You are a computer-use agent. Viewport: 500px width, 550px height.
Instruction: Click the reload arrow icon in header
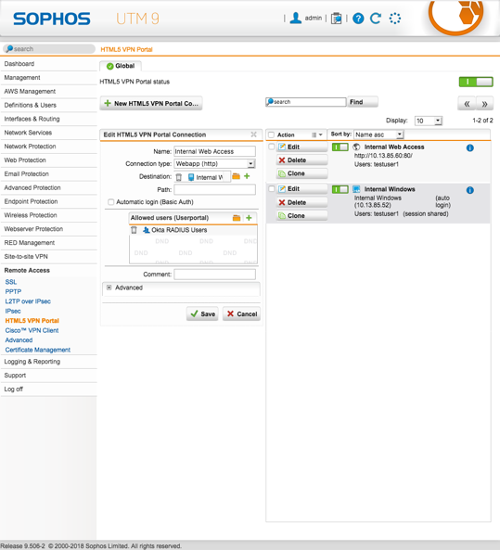pos(376,19)
